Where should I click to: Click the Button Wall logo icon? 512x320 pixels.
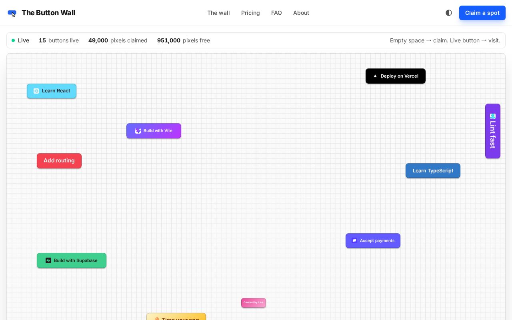pos(12,13)
